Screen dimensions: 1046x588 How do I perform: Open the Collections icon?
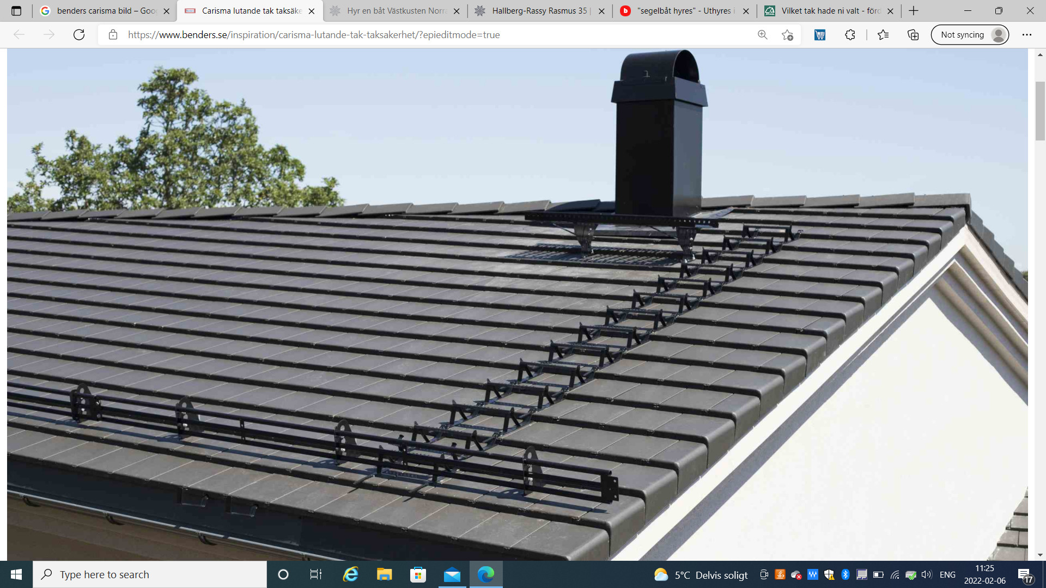tap(913, 35)
